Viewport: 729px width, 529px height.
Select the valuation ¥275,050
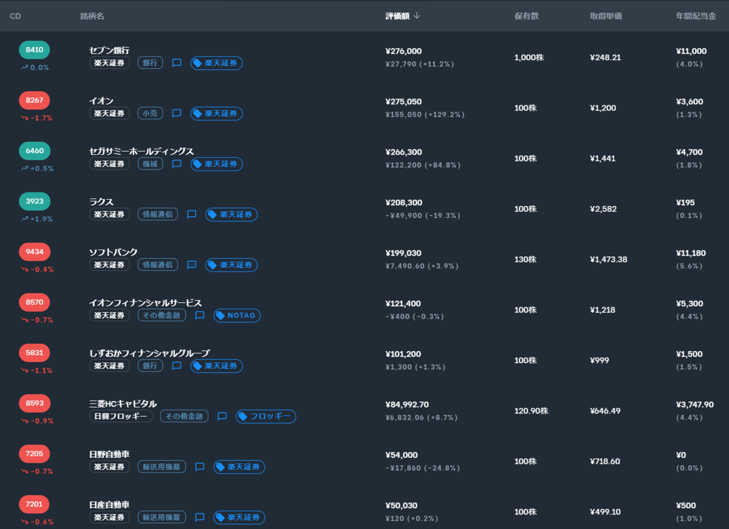tap(403, 101)
